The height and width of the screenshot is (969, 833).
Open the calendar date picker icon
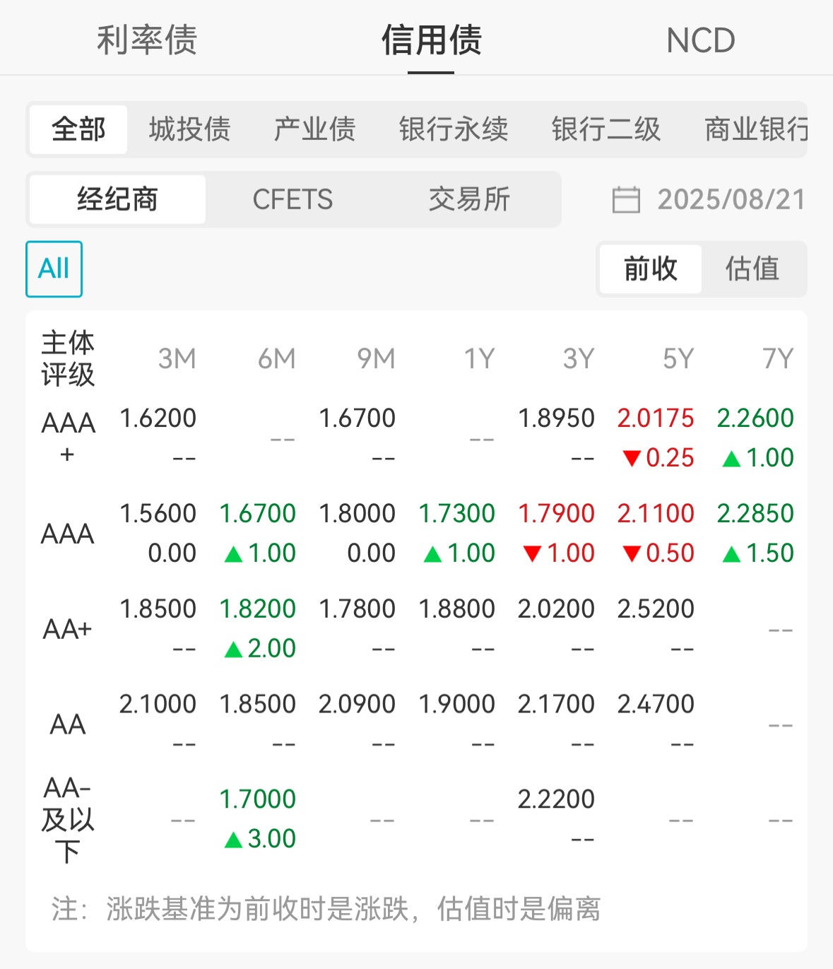pos(626,199)
